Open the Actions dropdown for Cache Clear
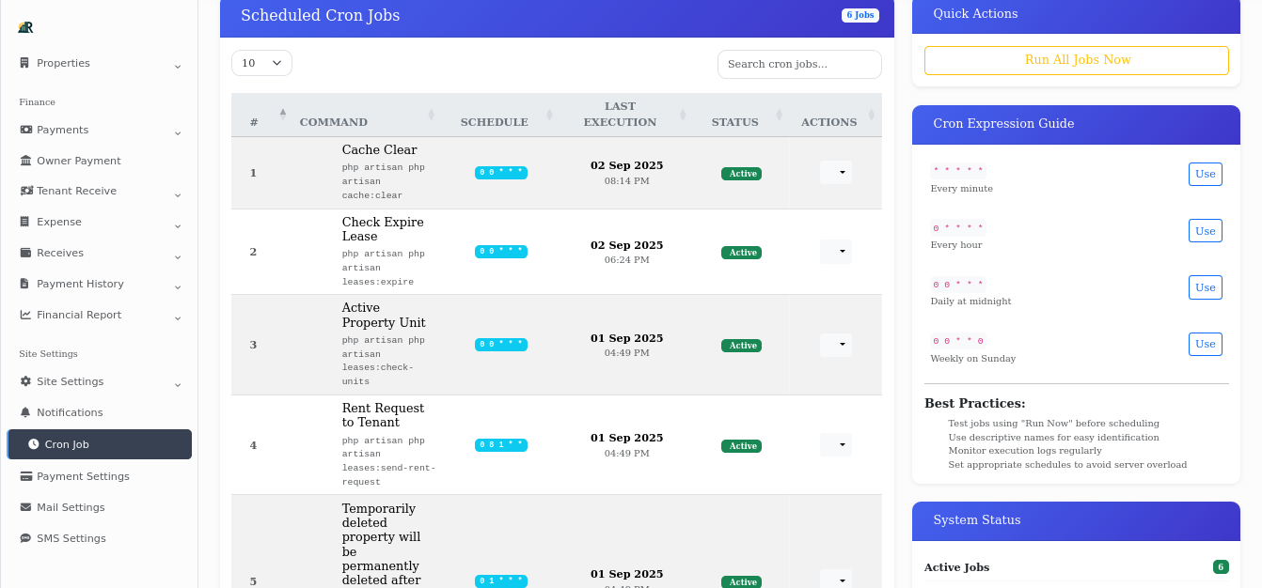 click(x=836, y=172)
